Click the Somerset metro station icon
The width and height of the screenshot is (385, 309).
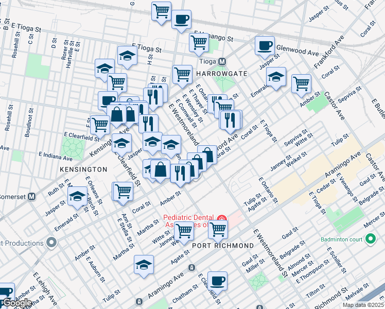(32, 196)
